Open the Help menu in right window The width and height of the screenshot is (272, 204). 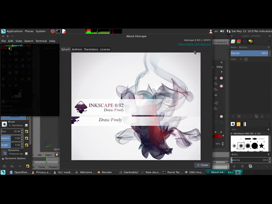pyautogui.click(x=219, y=67)
